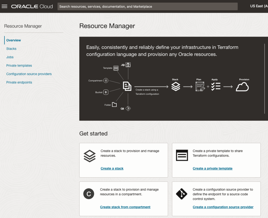Click the private template icon in Get started
268x218 pixels.
point(182,156)
